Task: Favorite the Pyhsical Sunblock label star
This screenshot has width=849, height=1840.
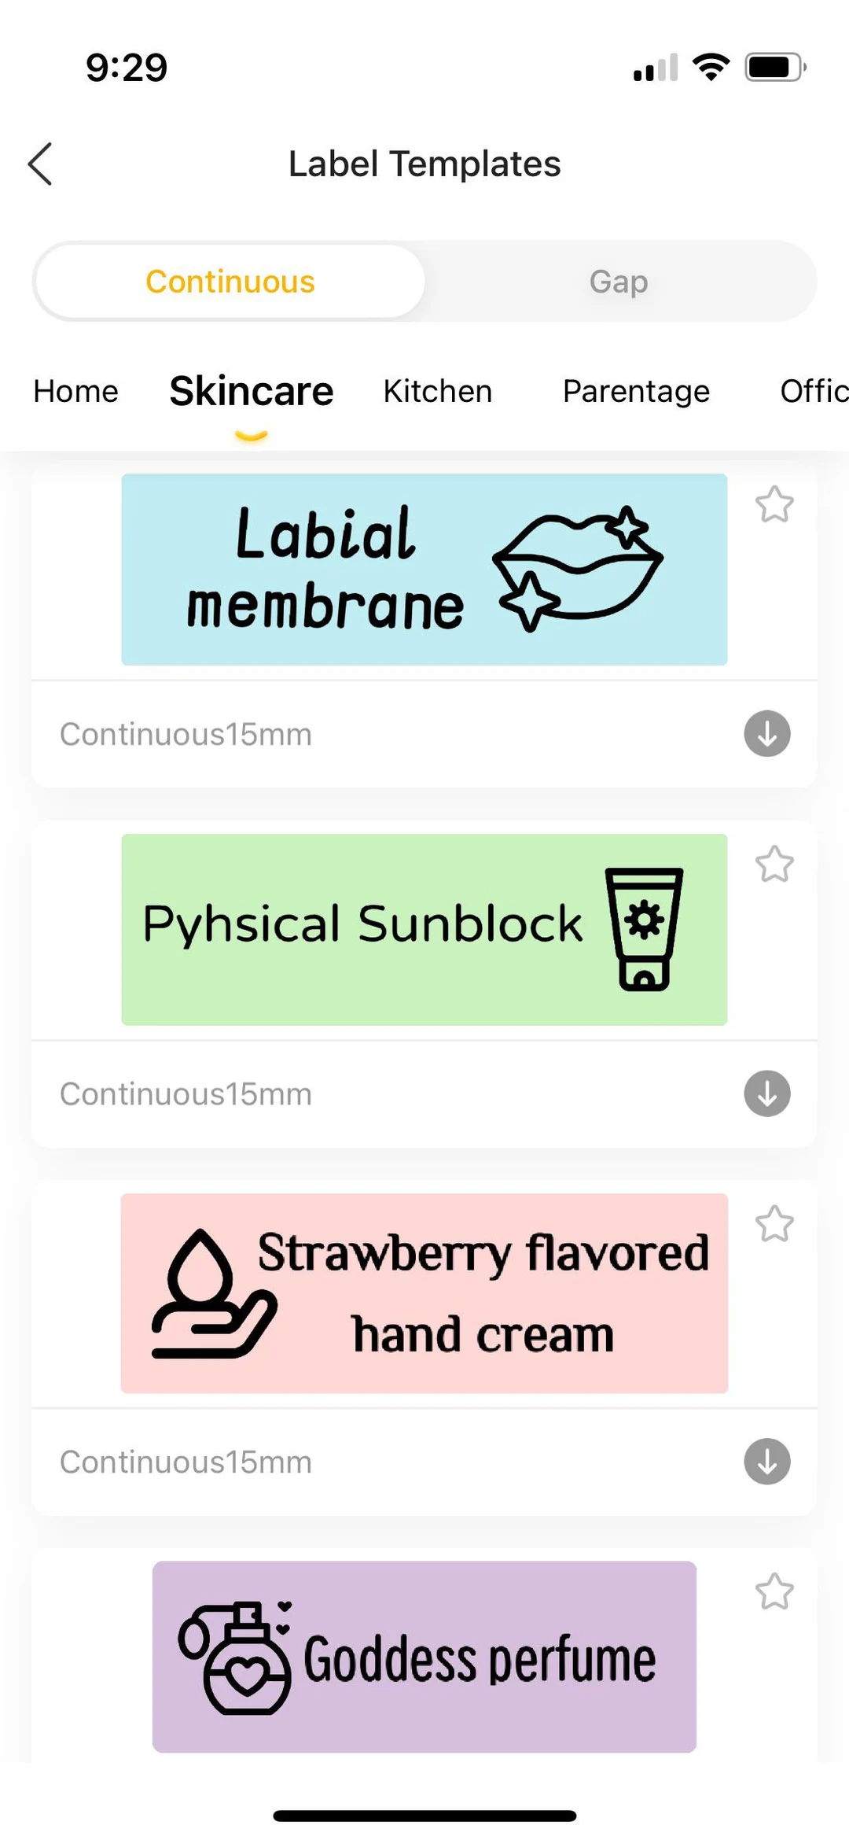Action: pos(774,865)
